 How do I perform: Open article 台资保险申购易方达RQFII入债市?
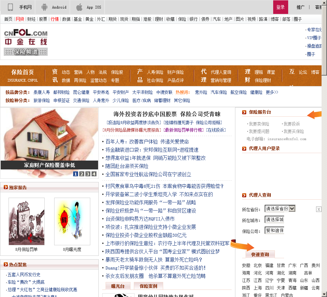140,219
